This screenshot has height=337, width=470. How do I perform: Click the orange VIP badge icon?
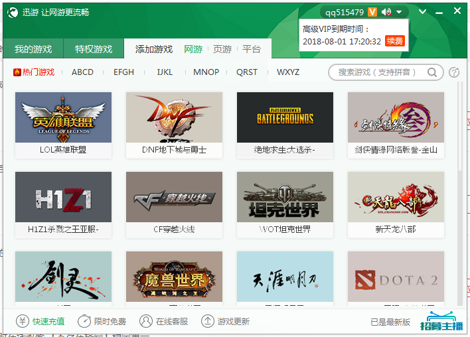coord(372,12)
